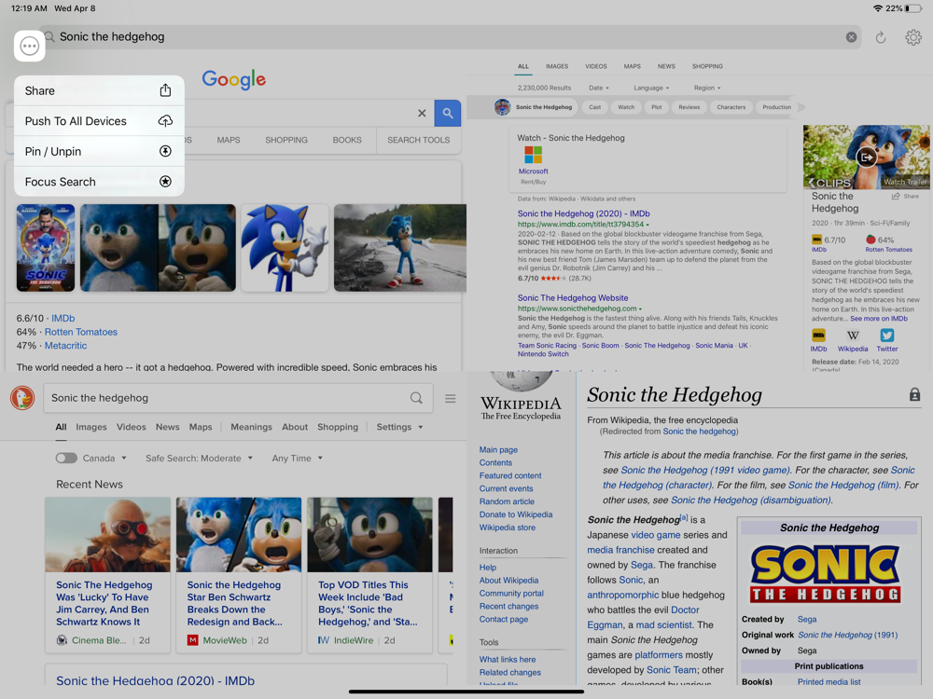Select the Production chip
933x699 pixels.
coord(776,107)
